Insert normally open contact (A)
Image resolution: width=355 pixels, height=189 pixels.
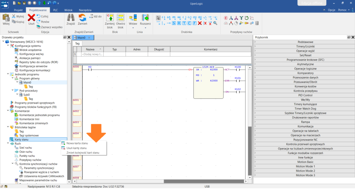click(164, 18)
